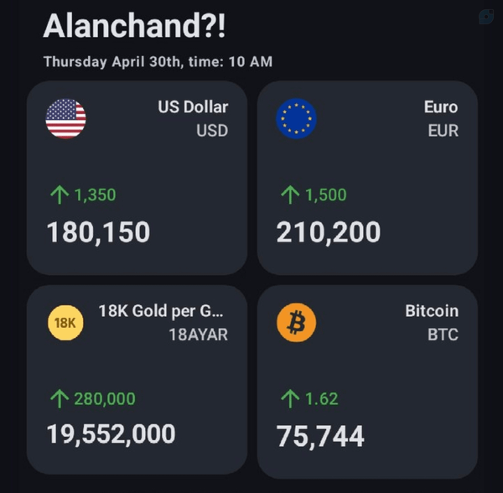The image size is (503, 493).
Task: Click the US flag icon
Action: click(65, 118)
